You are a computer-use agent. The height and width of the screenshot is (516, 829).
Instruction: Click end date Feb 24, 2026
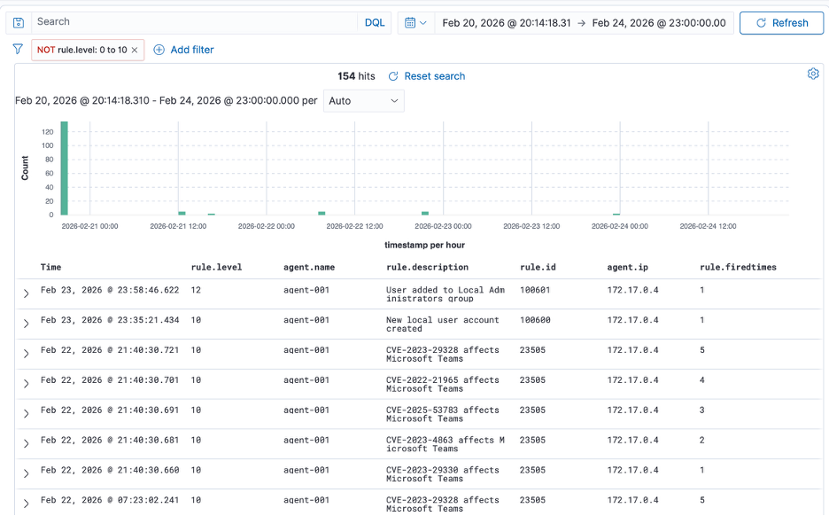click(x=658, y=23)
